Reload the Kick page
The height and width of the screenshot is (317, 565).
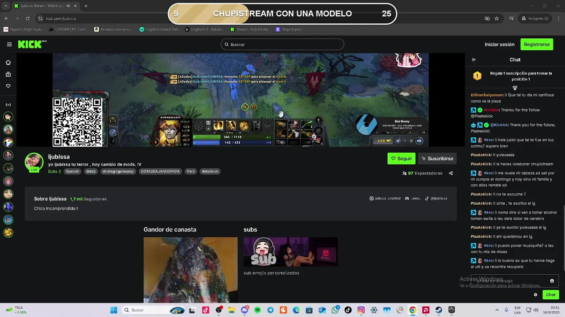click(27, 18)
